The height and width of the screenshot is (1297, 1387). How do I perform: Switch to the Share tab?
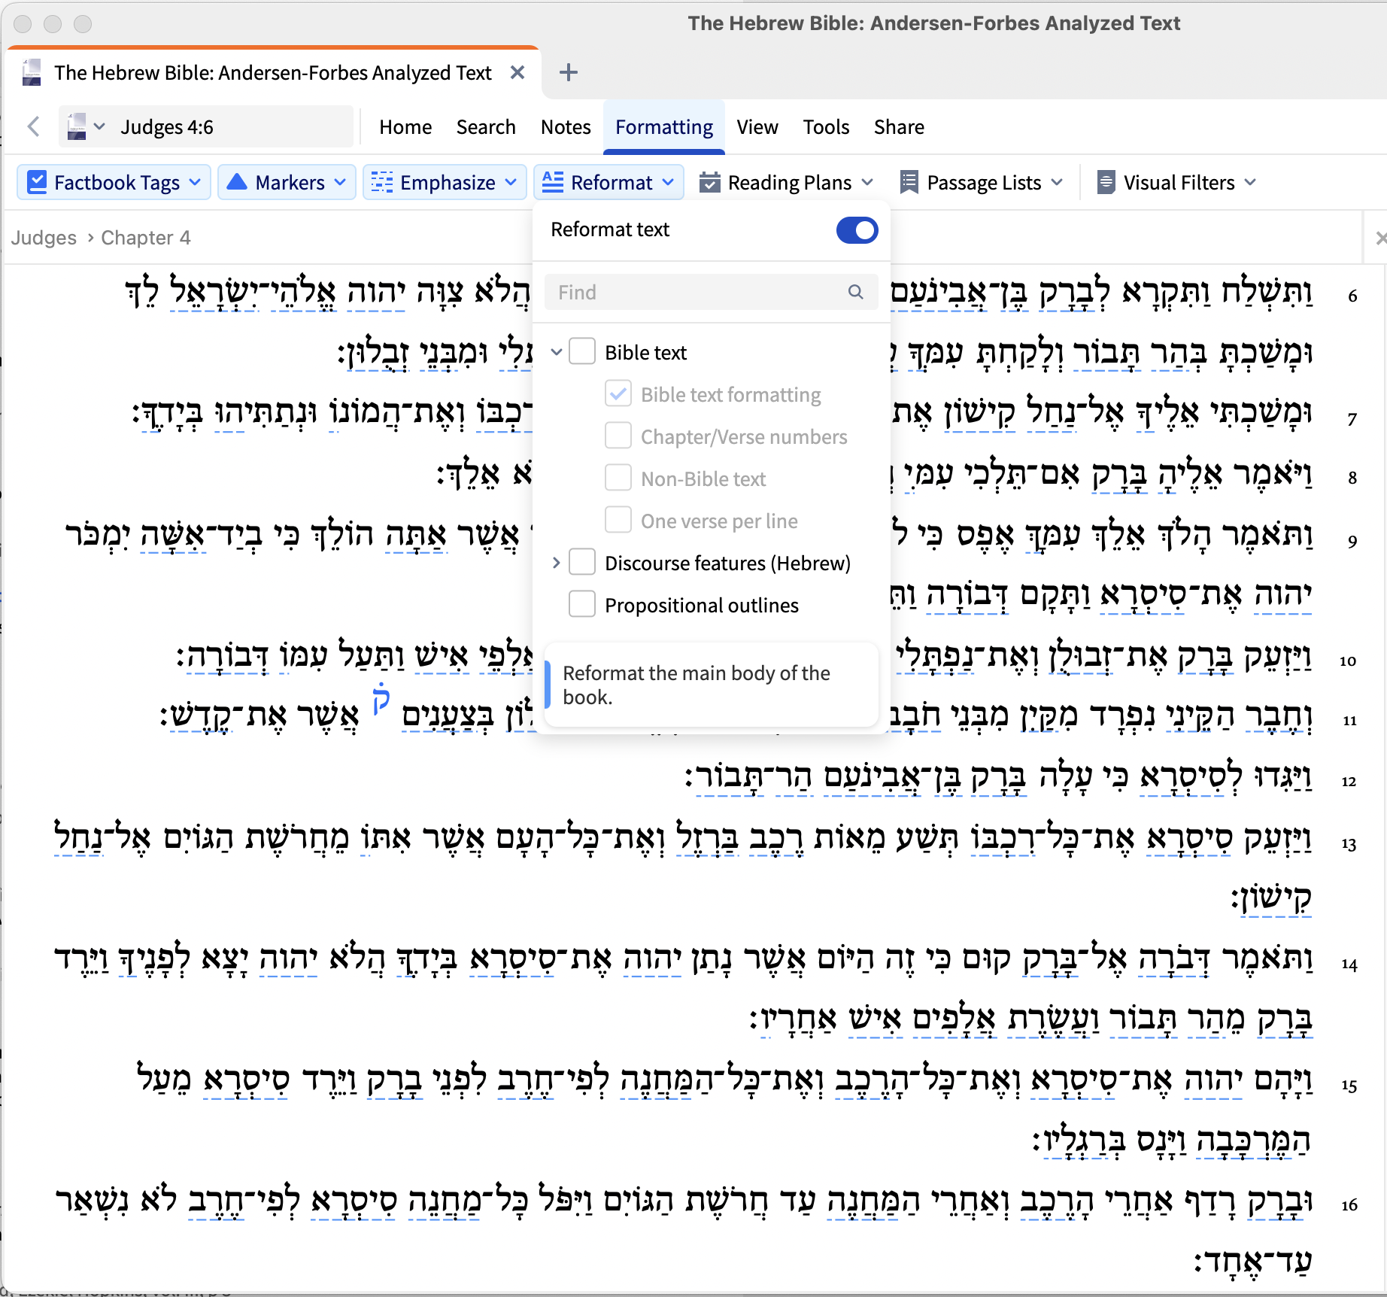click(x=899, y=127)
